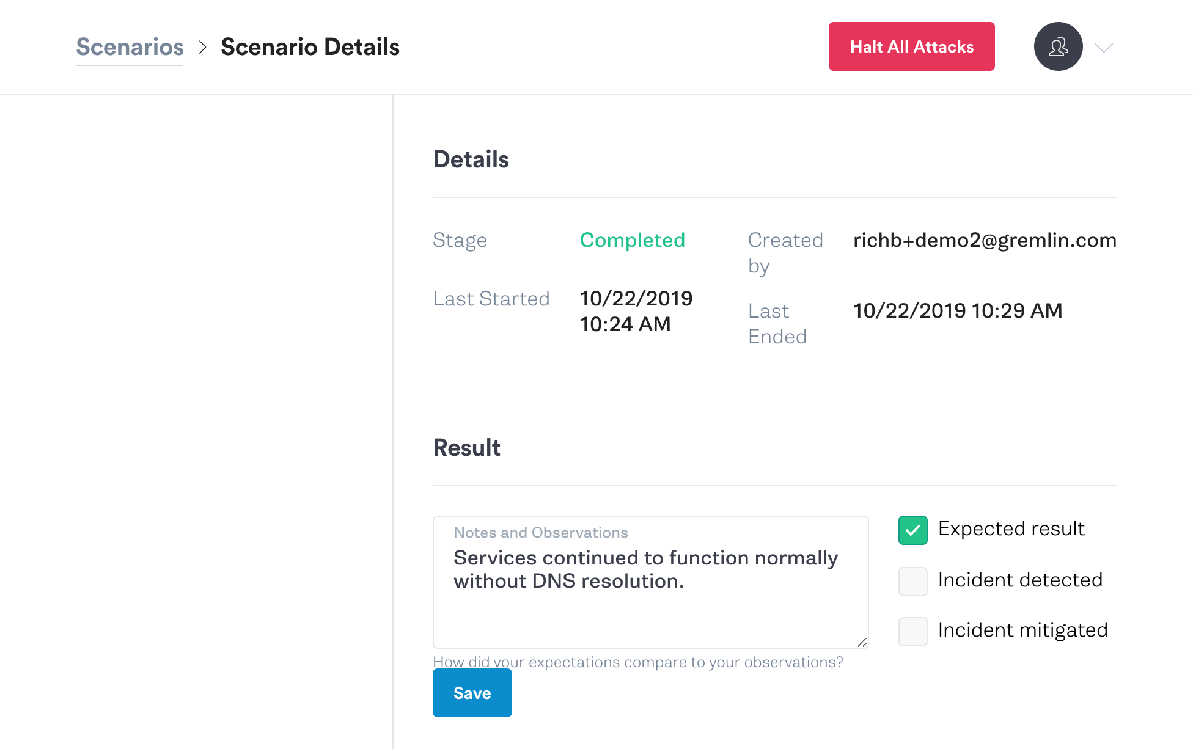Click the green Completed stage status
The width and height of the screenshot is (1193, 749).
pyautogui.click(x=632, y=240)
